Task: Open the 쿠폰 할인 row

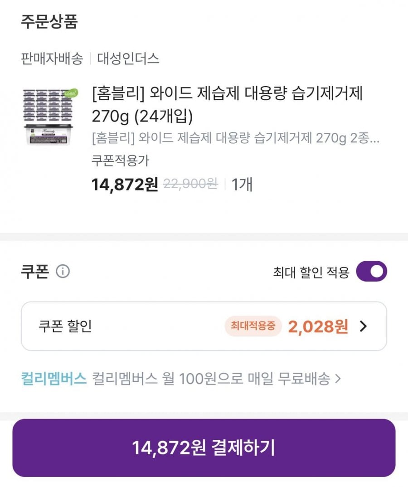Action: click(204, 326)
